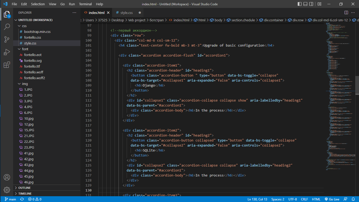359x202 pixels.
Task: Start Go Live server
Action: tap(332, 199)
